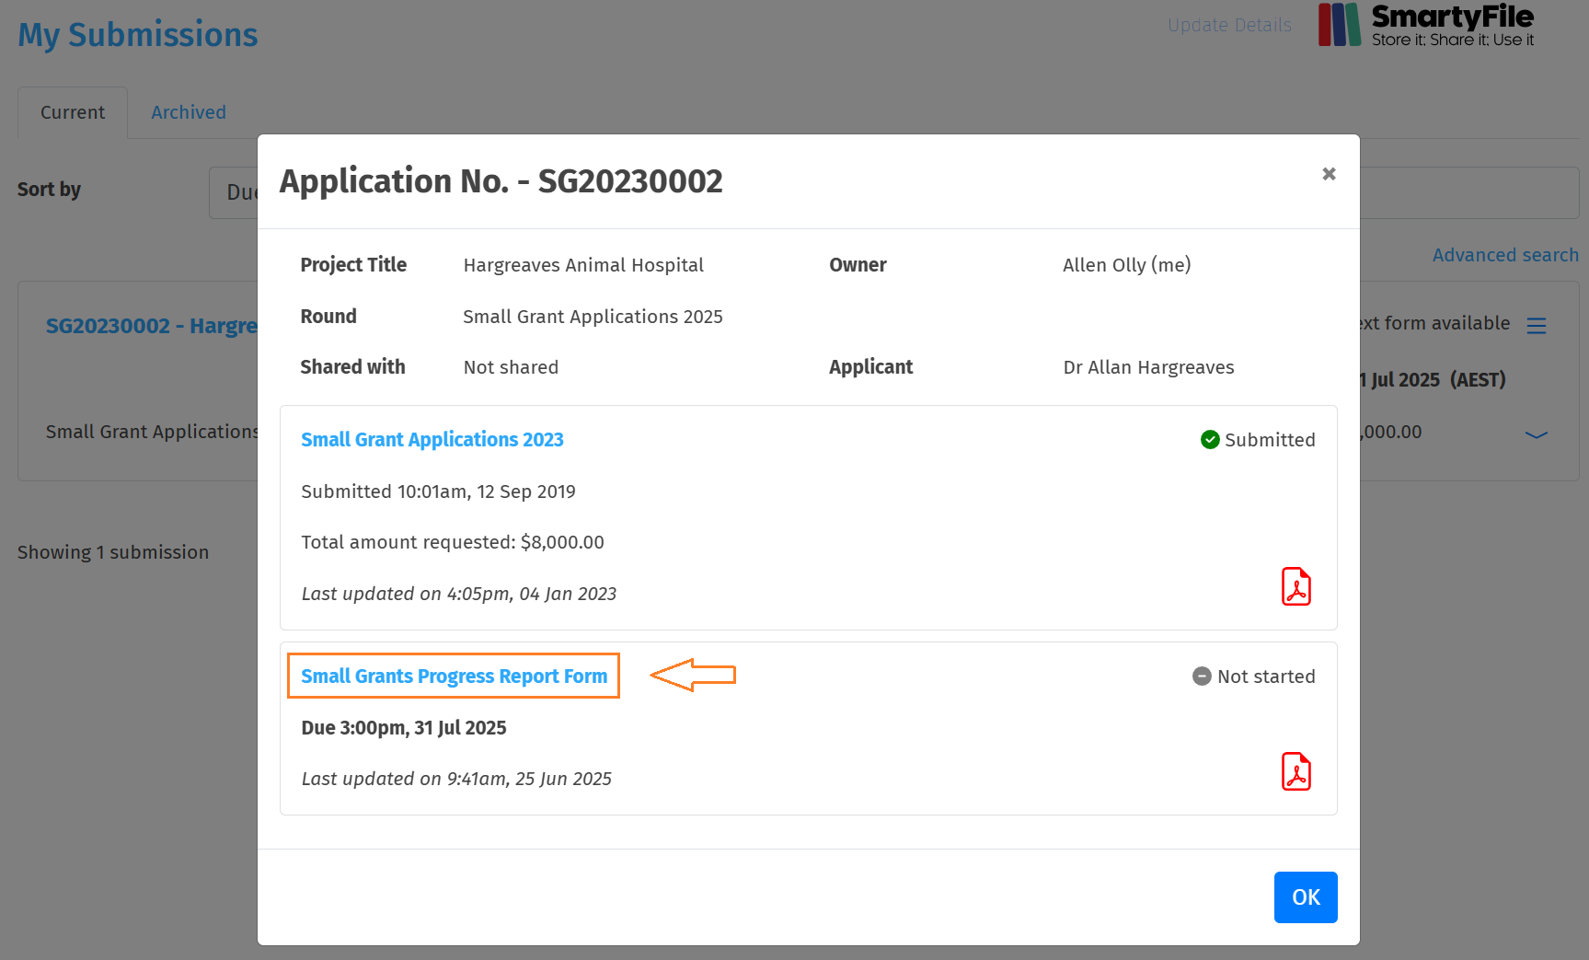Click the search field beside Sort by
This screenshot has width=1589, height=960.
pos(1468,192)
